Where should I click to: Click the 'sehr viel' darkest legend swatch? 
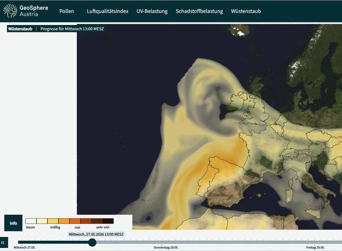click(x=108, y=221)
